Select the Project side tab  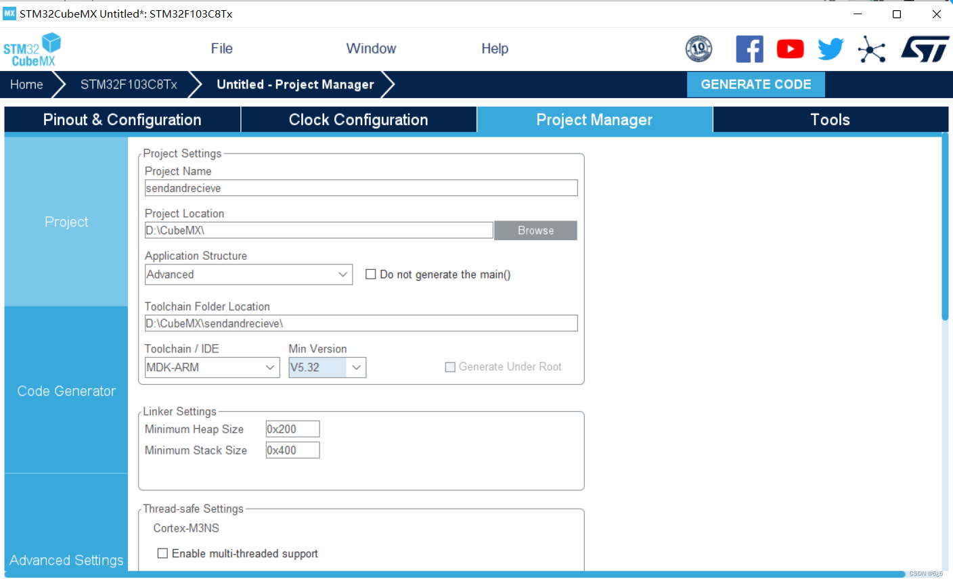tap(66, 222)
